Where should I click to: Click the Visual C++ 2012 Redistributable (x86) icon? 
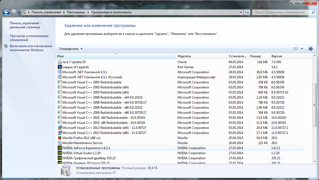[60, 133]
